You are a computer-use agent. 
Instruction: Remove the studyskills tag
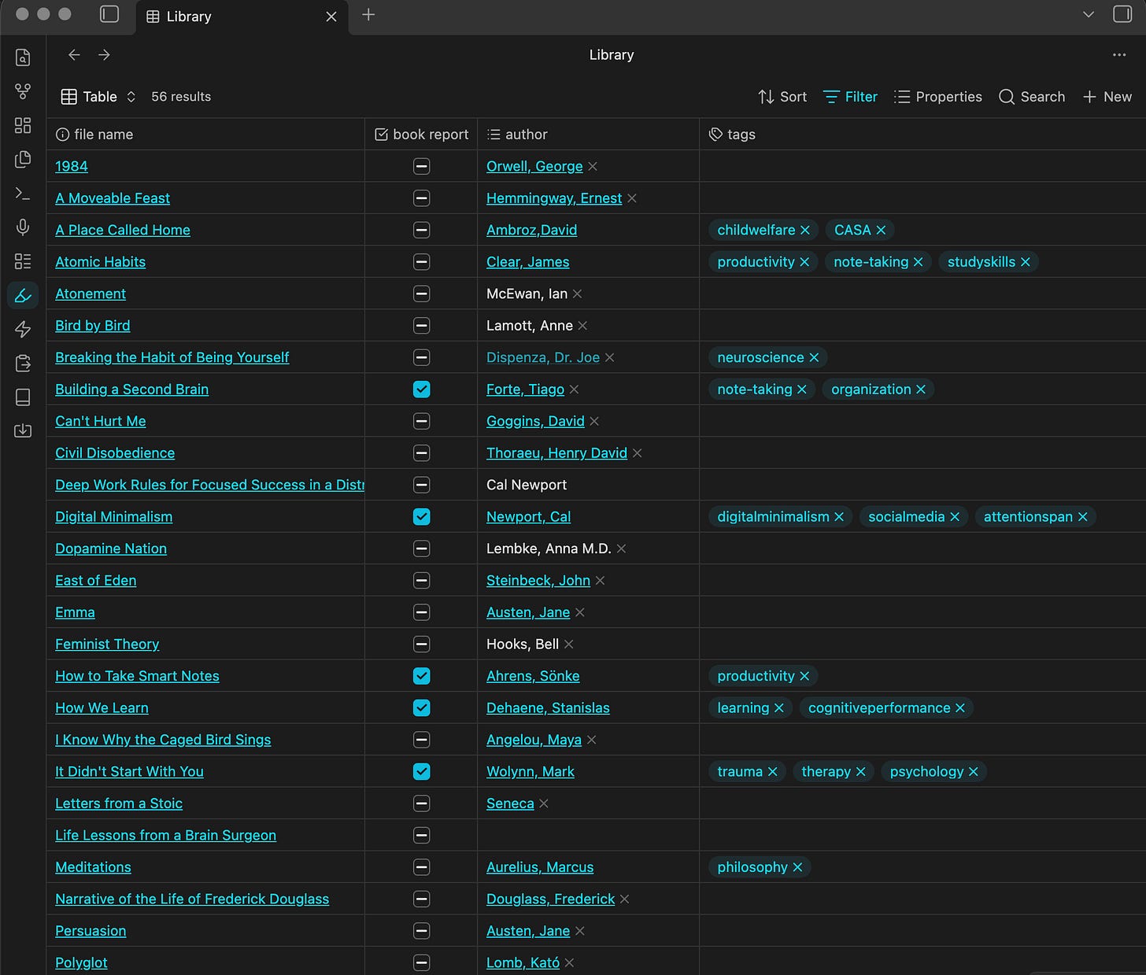(1026, 262)
